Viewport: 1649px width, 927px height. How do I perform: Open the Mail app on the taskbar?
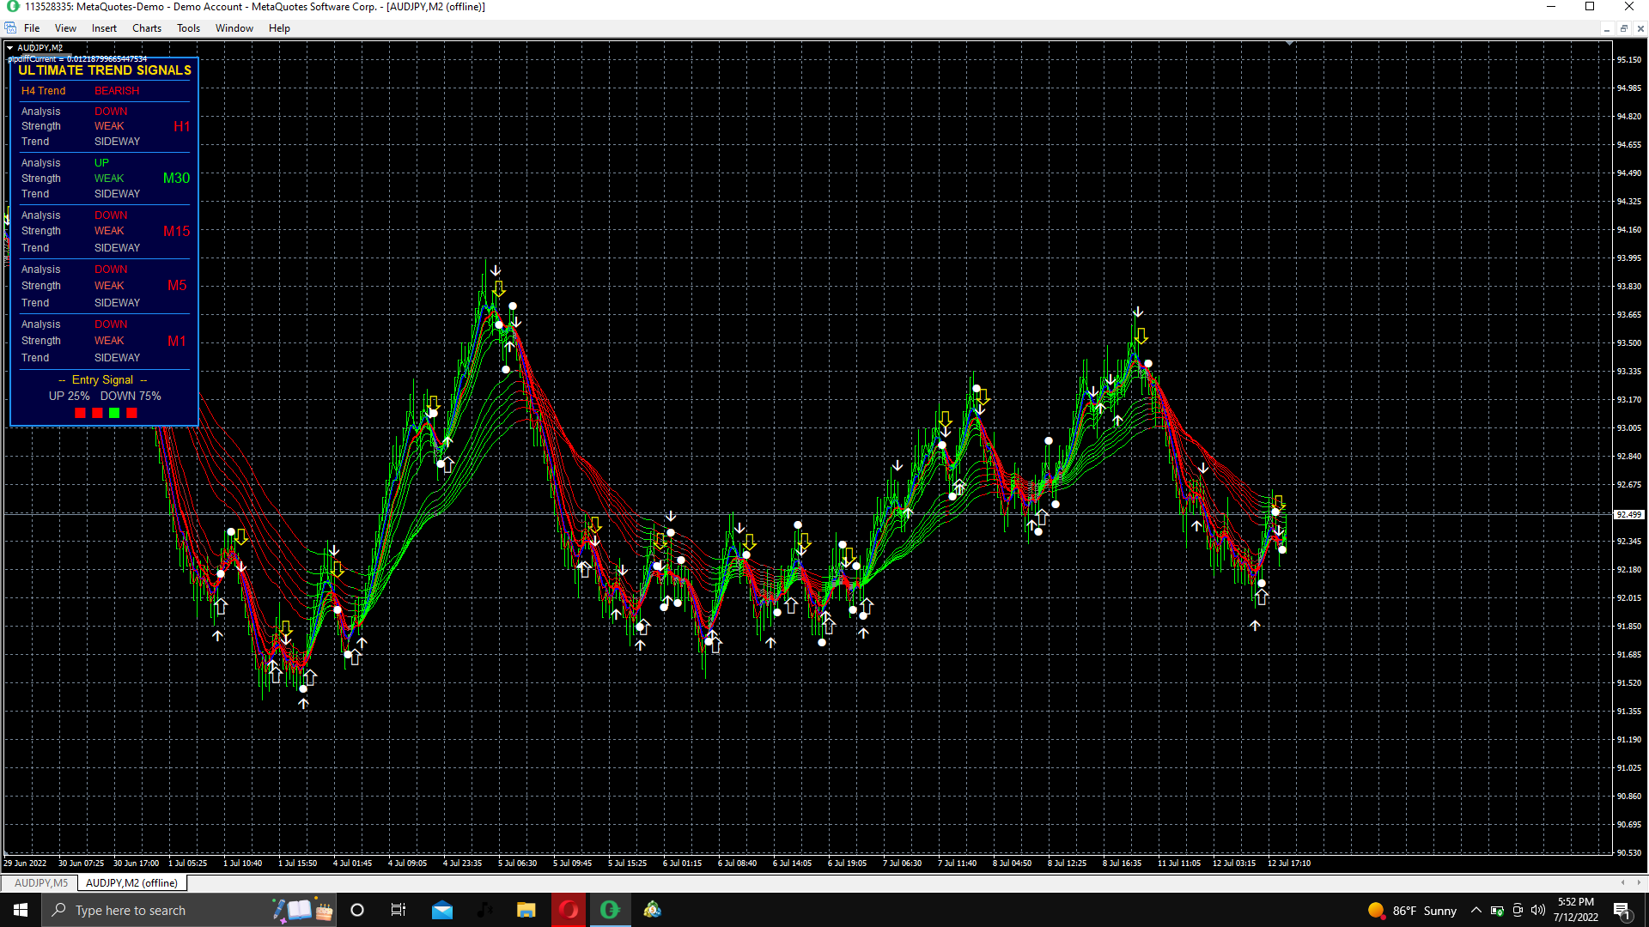pyautogui.click(x=442, y=911)
